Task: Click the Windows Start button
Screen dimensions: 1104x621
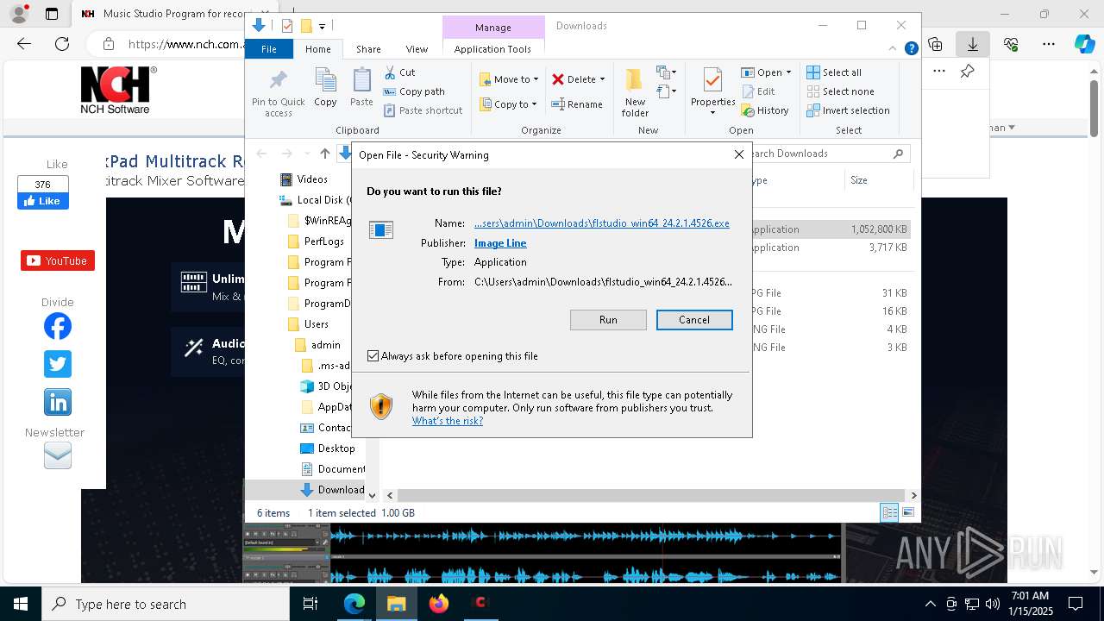Action: pos(21,604)
